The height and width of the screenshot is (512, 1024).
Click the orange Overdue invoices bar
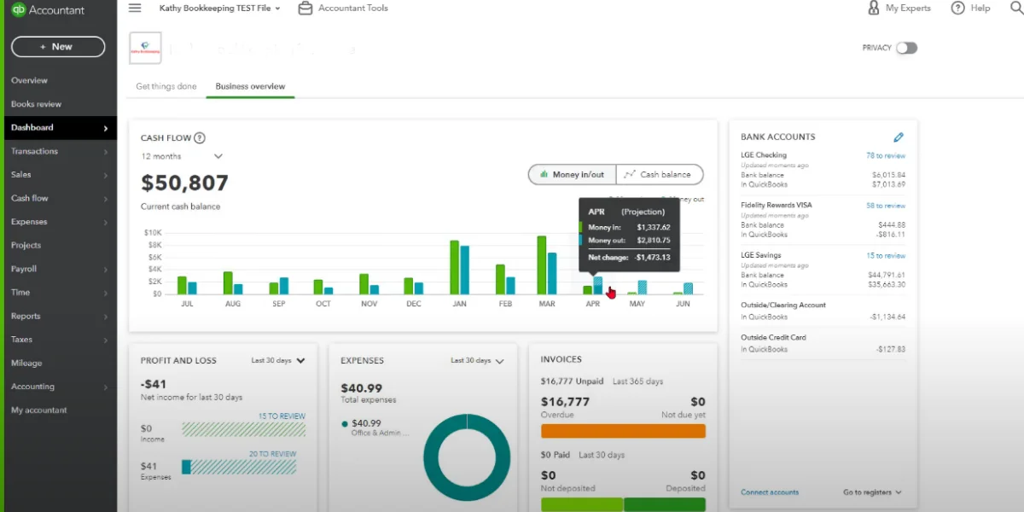(623, 431)
